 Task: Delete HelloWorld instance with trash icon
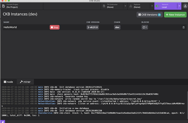click(183, 27)
